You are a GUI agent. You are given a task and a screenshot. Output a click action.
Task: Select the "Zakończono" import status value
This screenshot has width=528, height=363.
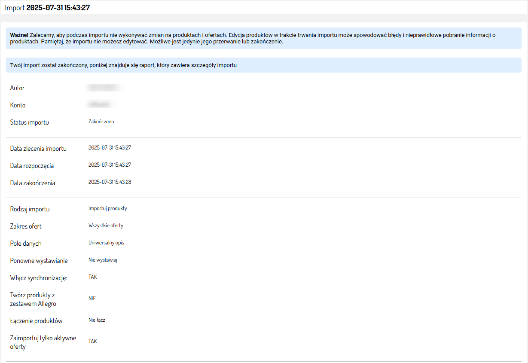pos(101,122)
